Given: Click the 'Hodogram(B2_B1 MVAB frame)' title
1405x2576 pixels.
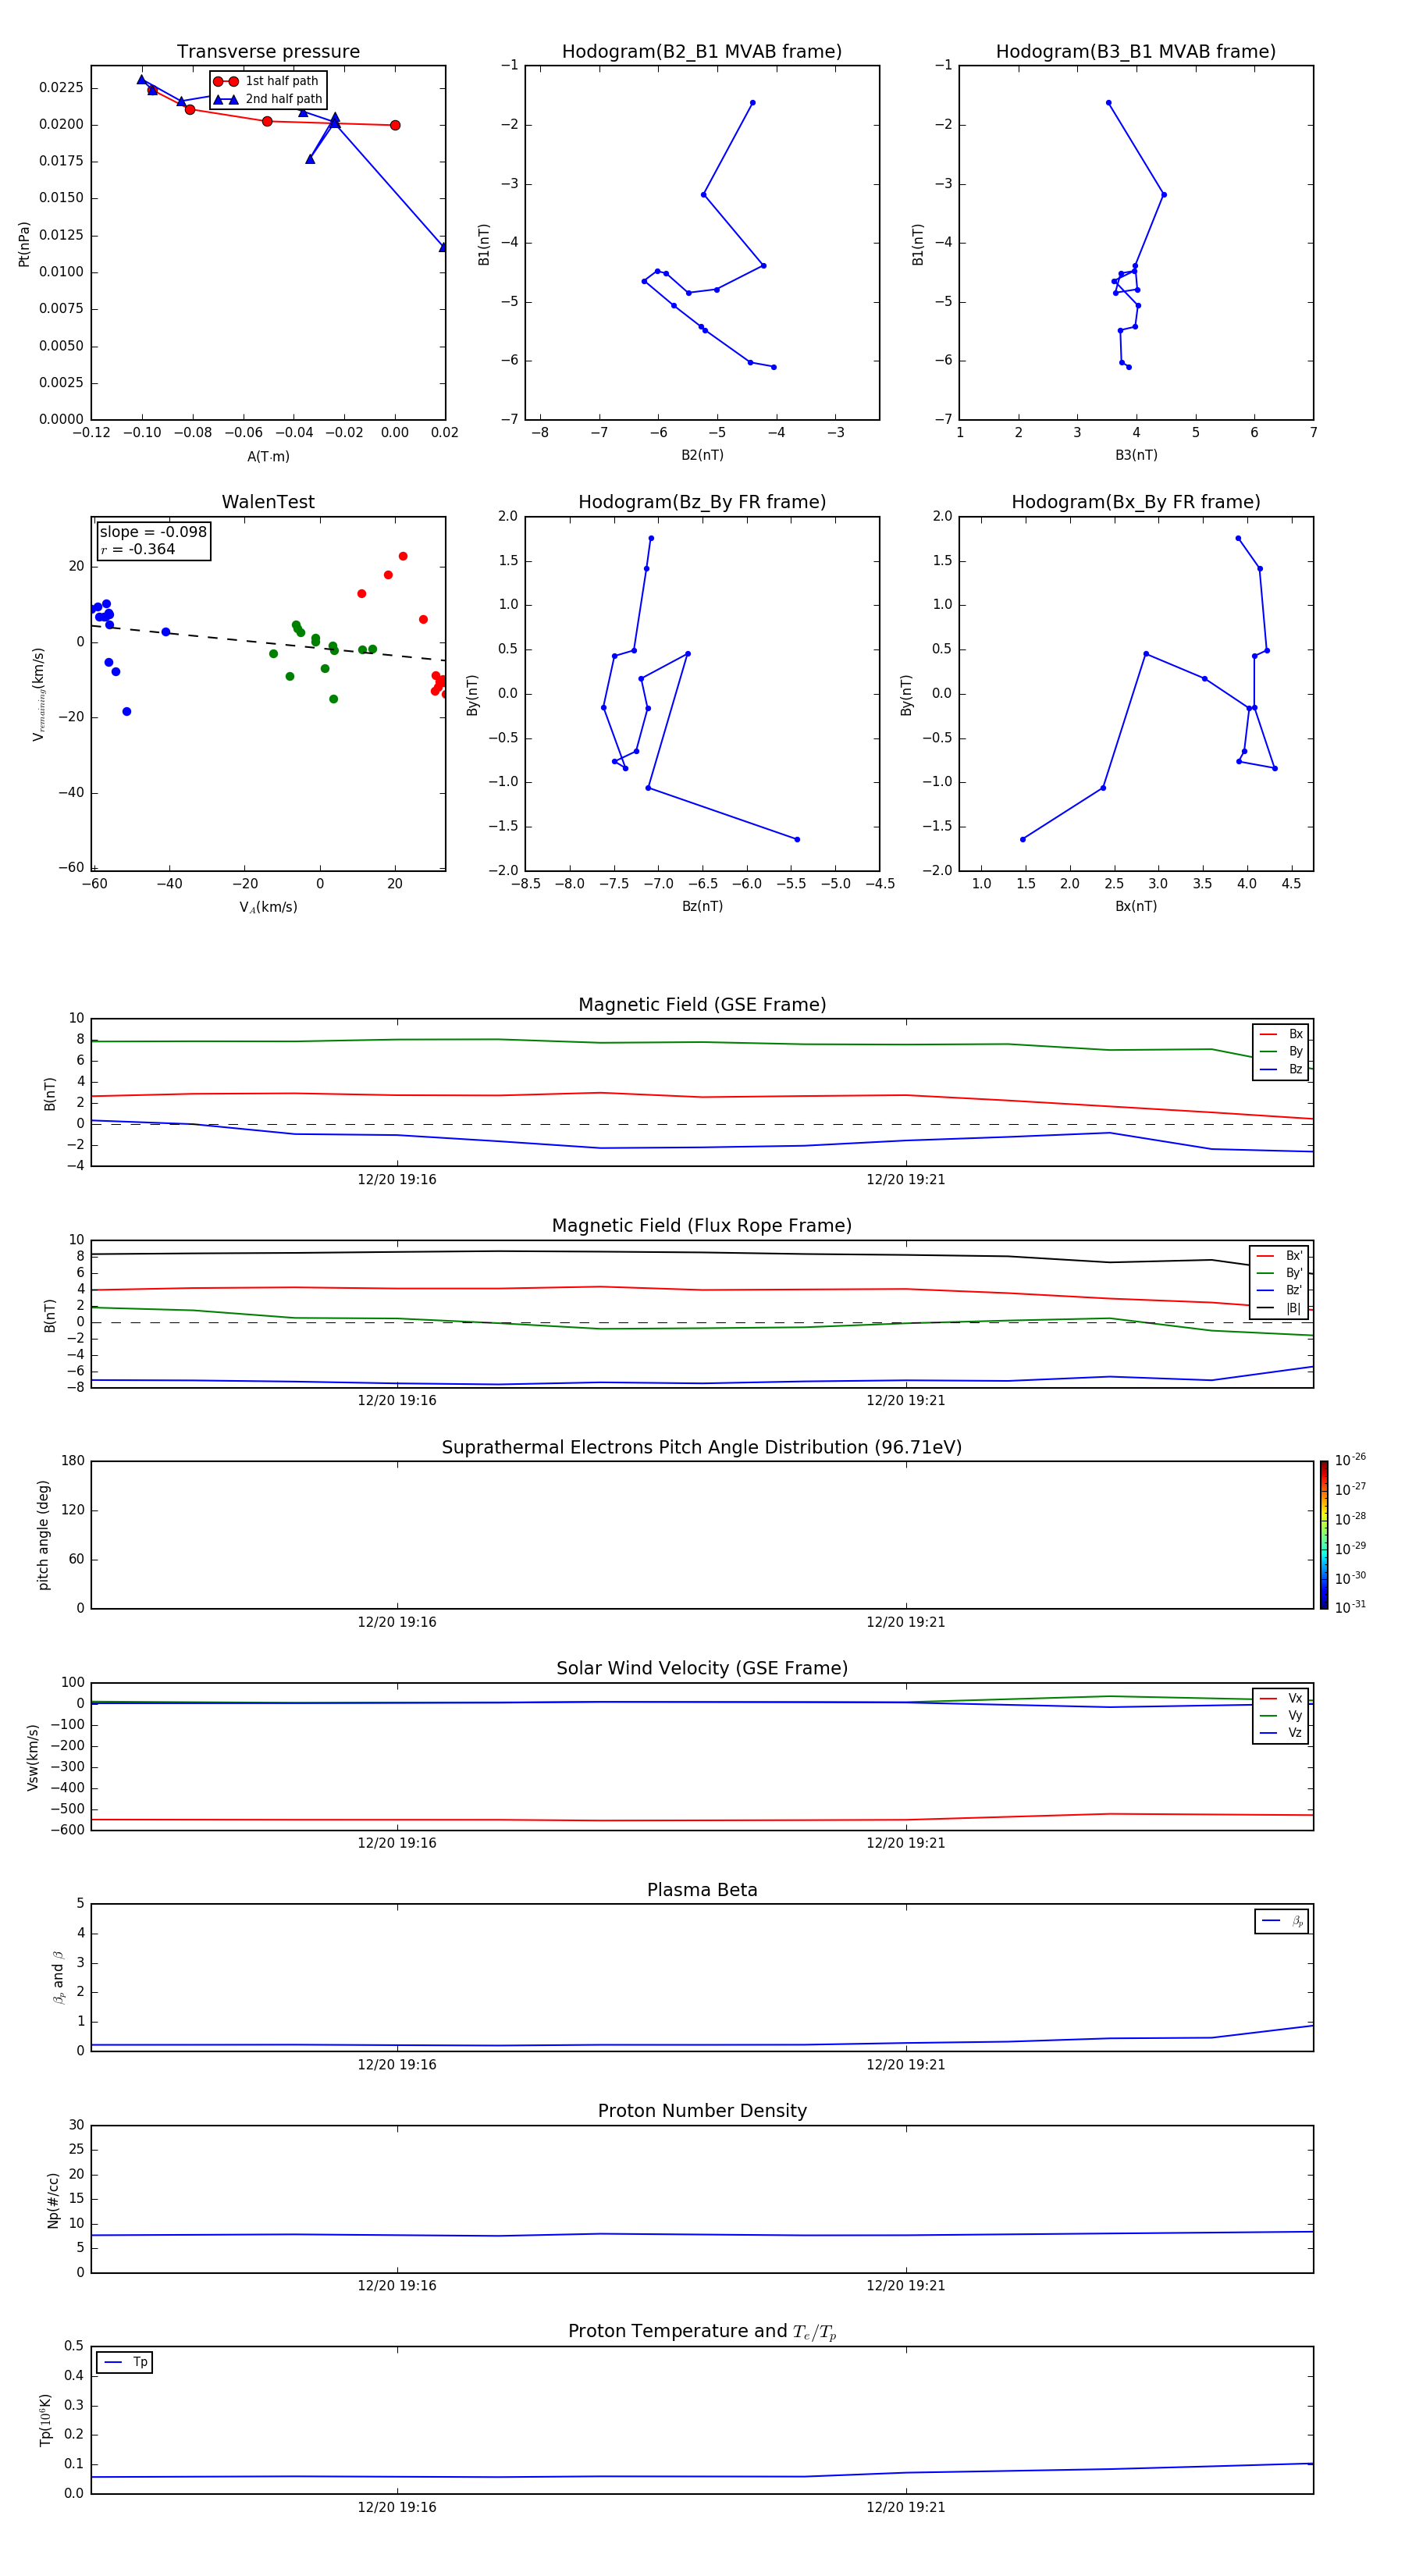Looking at the screenshot, I should 702,52.
